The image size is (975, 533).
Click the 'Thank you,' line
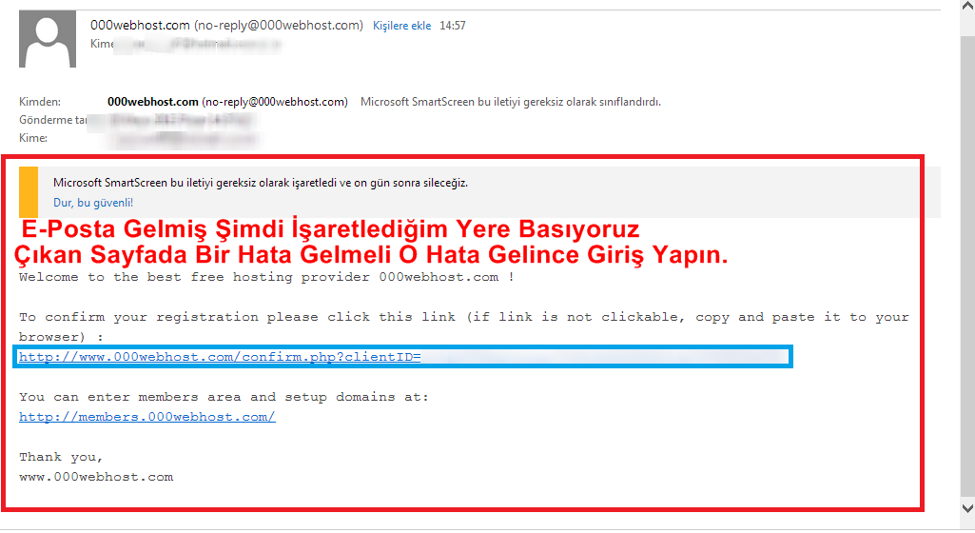(60, 457)
